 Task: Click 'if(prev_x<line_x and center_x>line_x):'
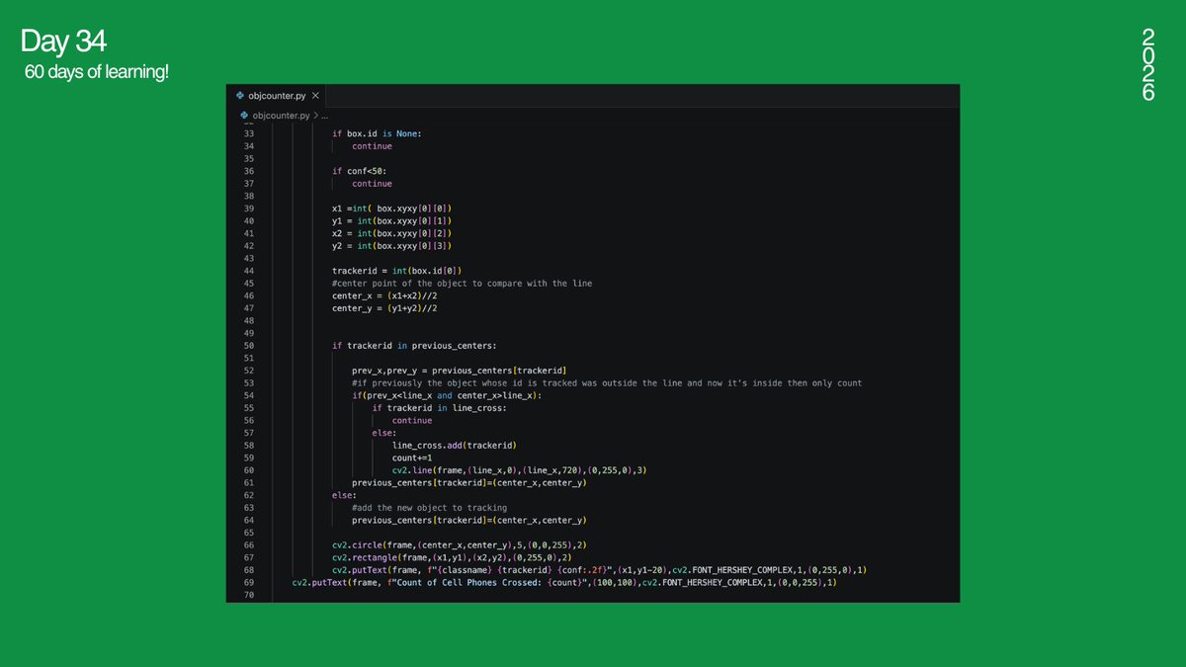[x=447, y=395]
